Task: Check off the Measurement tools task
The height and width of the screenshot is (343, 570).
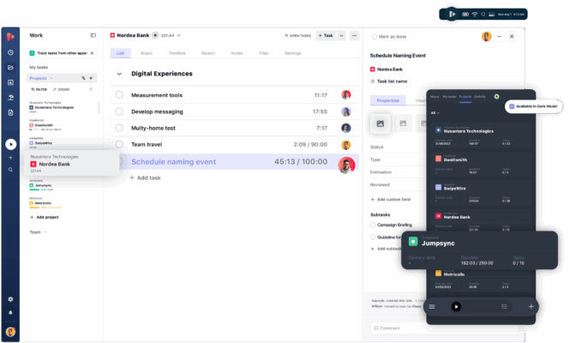Action: click(x=119, y=95)
